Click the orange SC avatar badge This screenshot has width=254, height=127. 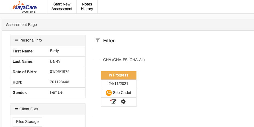109,93
